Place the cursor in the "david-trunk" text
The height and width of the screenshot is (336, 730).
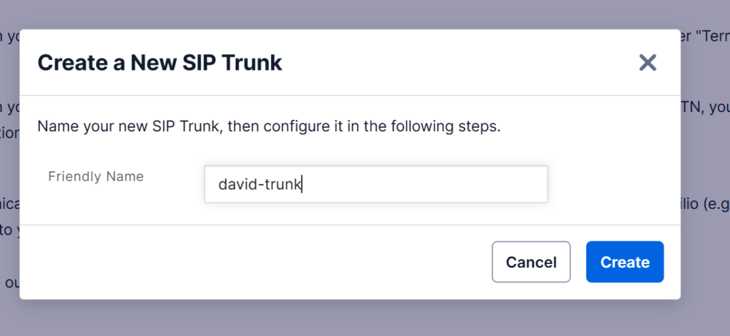(260, 185)
